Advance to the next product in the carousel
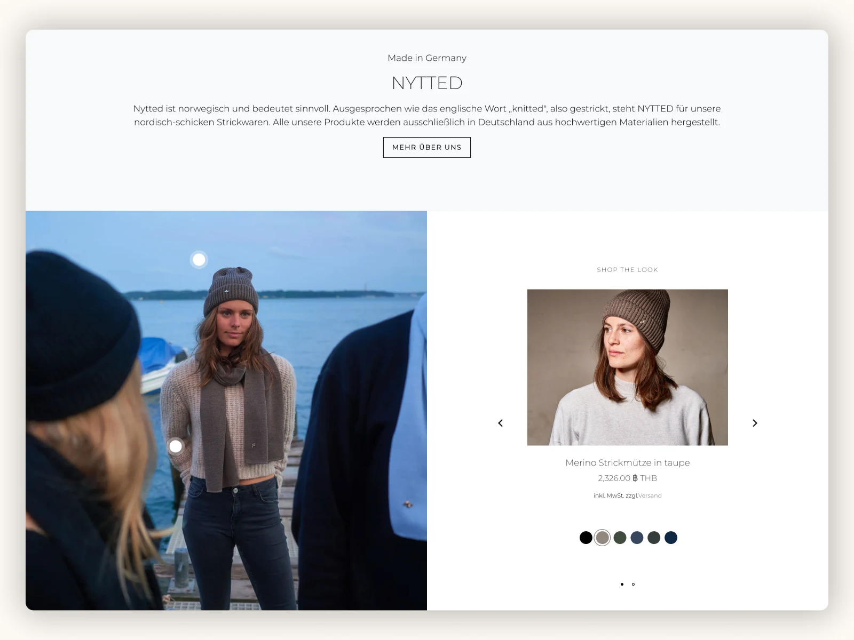This screenshot has width=854, height=640. tap(755, 423)
